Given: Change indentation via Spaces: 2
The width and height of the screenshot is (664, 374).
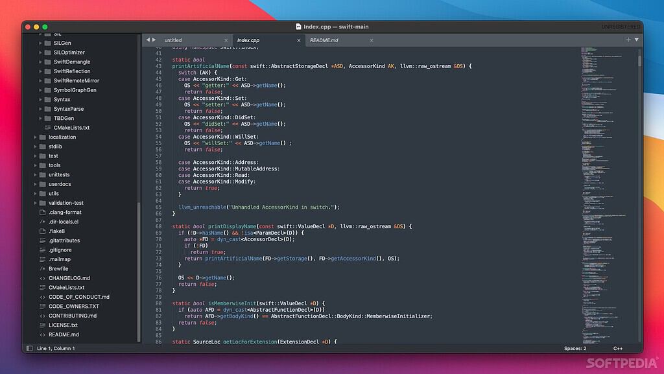Looking at the screenshot, I should (575, 348).
